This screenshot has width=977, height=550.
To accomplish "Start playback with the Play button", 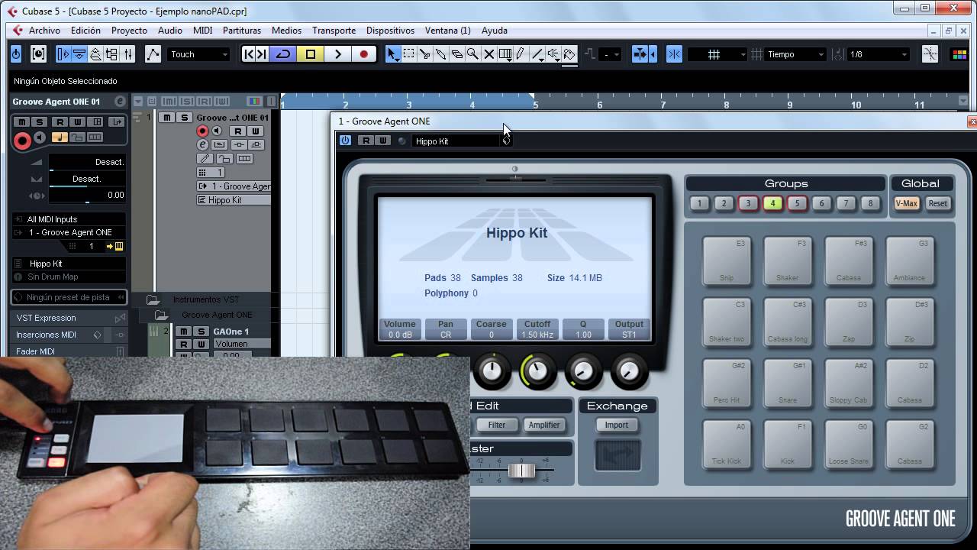I will (x=337, y=54).
